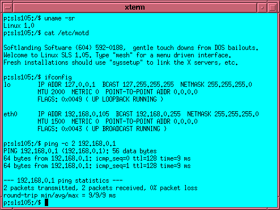Click the 'lo' interface name

(7, 85)
